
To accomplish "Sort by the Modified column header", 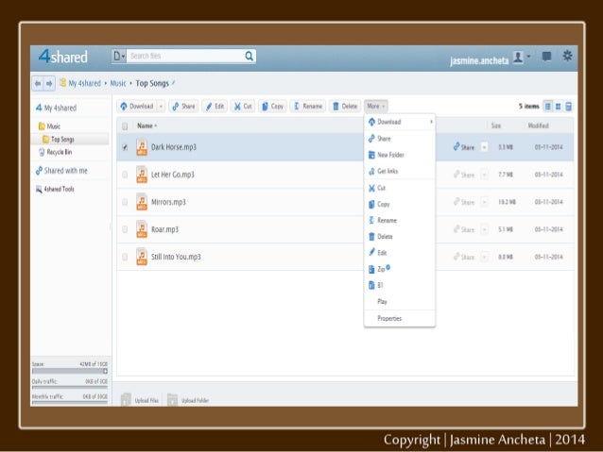I will (538, 126).
